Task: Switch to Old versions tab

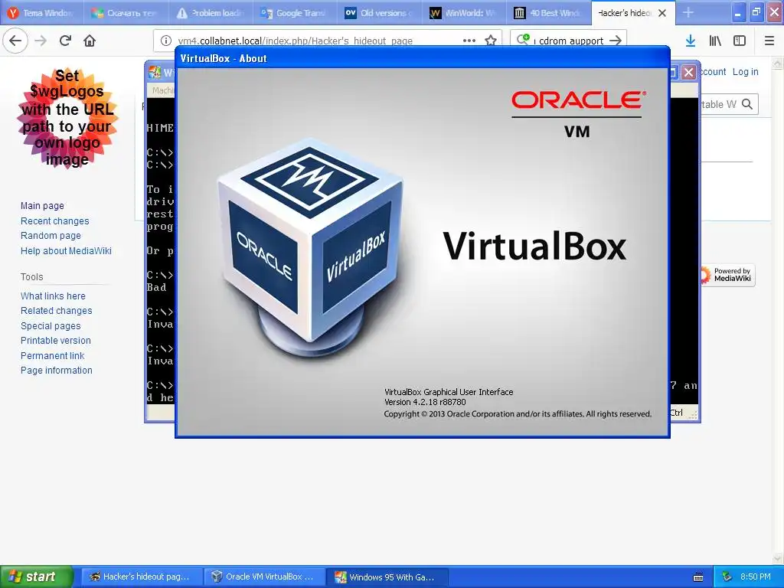Action: point(378,13)
